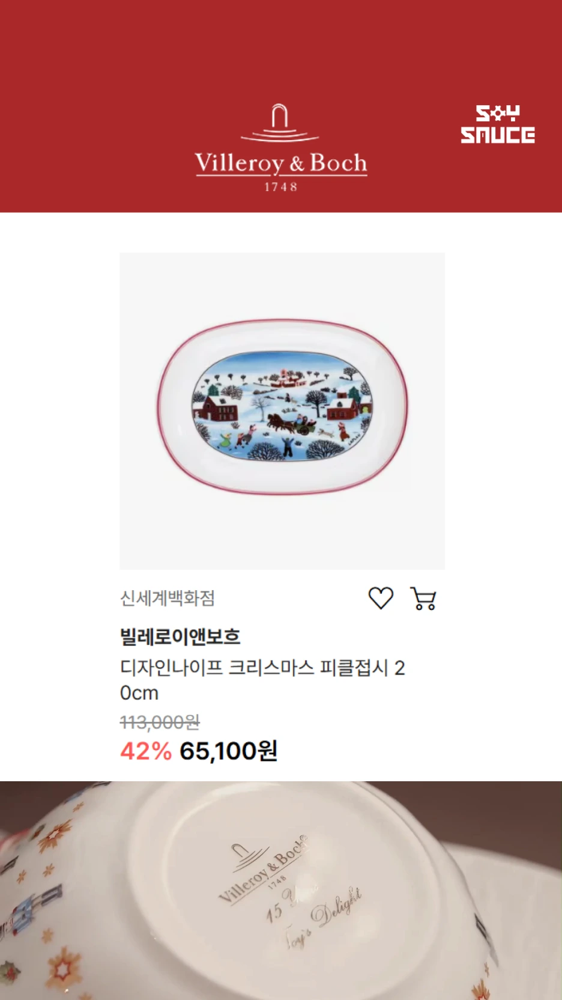Click the struck-through 113,000원 original price
The width and height of the screenshot is (562, 1000).
(x=160, y=722)
